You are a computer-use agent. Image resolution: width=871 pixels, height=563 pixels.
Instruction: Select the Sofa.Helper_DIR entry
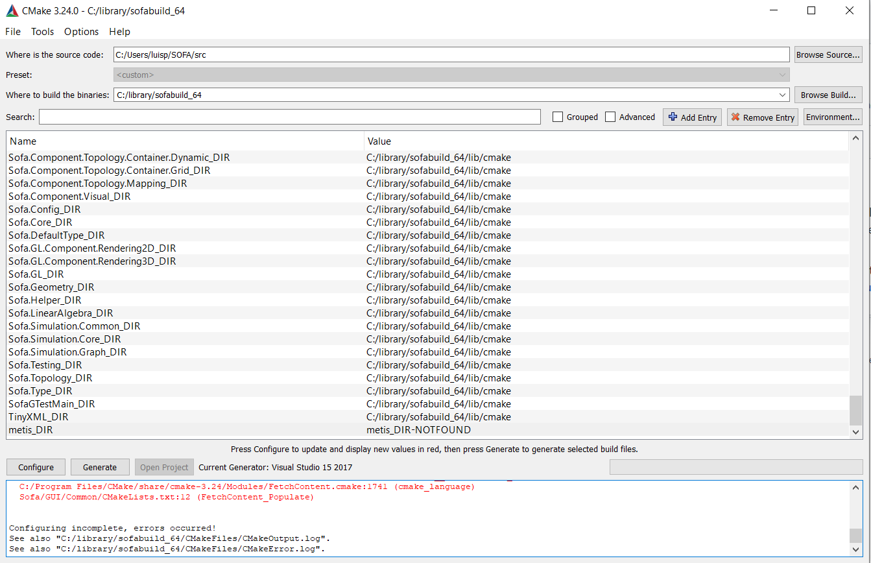45,300
